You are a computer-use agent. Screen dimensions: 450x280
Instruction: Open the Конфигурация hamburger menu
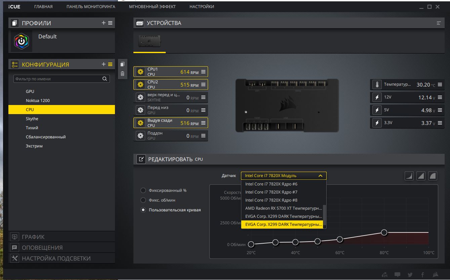(110, 64)
